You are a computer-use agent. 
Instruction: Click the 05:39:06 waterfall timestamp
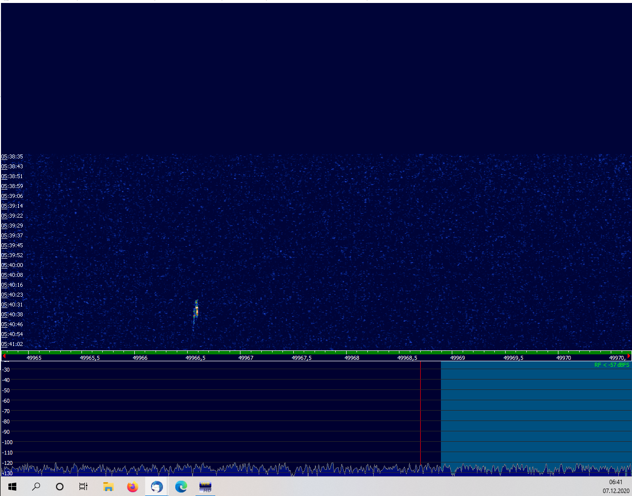click(12, 196)
